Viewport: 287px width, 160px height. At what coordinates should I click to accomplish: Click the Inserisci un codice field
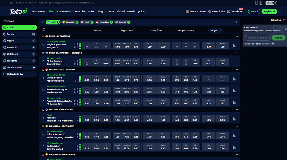(258, 38)
